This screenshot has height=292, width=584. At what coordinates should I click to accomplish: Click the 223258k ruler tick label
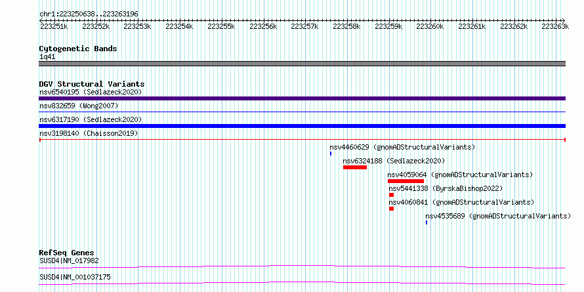coord(346,26)
